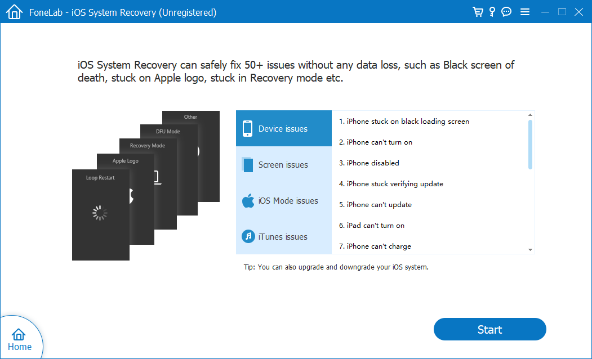The height and width of the screenshot is (359, 592).
Task: Click the home icon in title bar
Action: (x=14, y=12)
